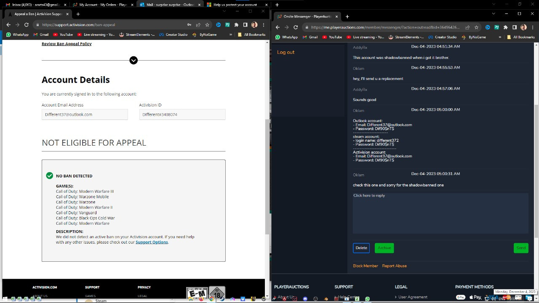Switch to Mail - surprise surprise Outlook tab
This screenshot has height=303, width=539.
tap(170, 5)
